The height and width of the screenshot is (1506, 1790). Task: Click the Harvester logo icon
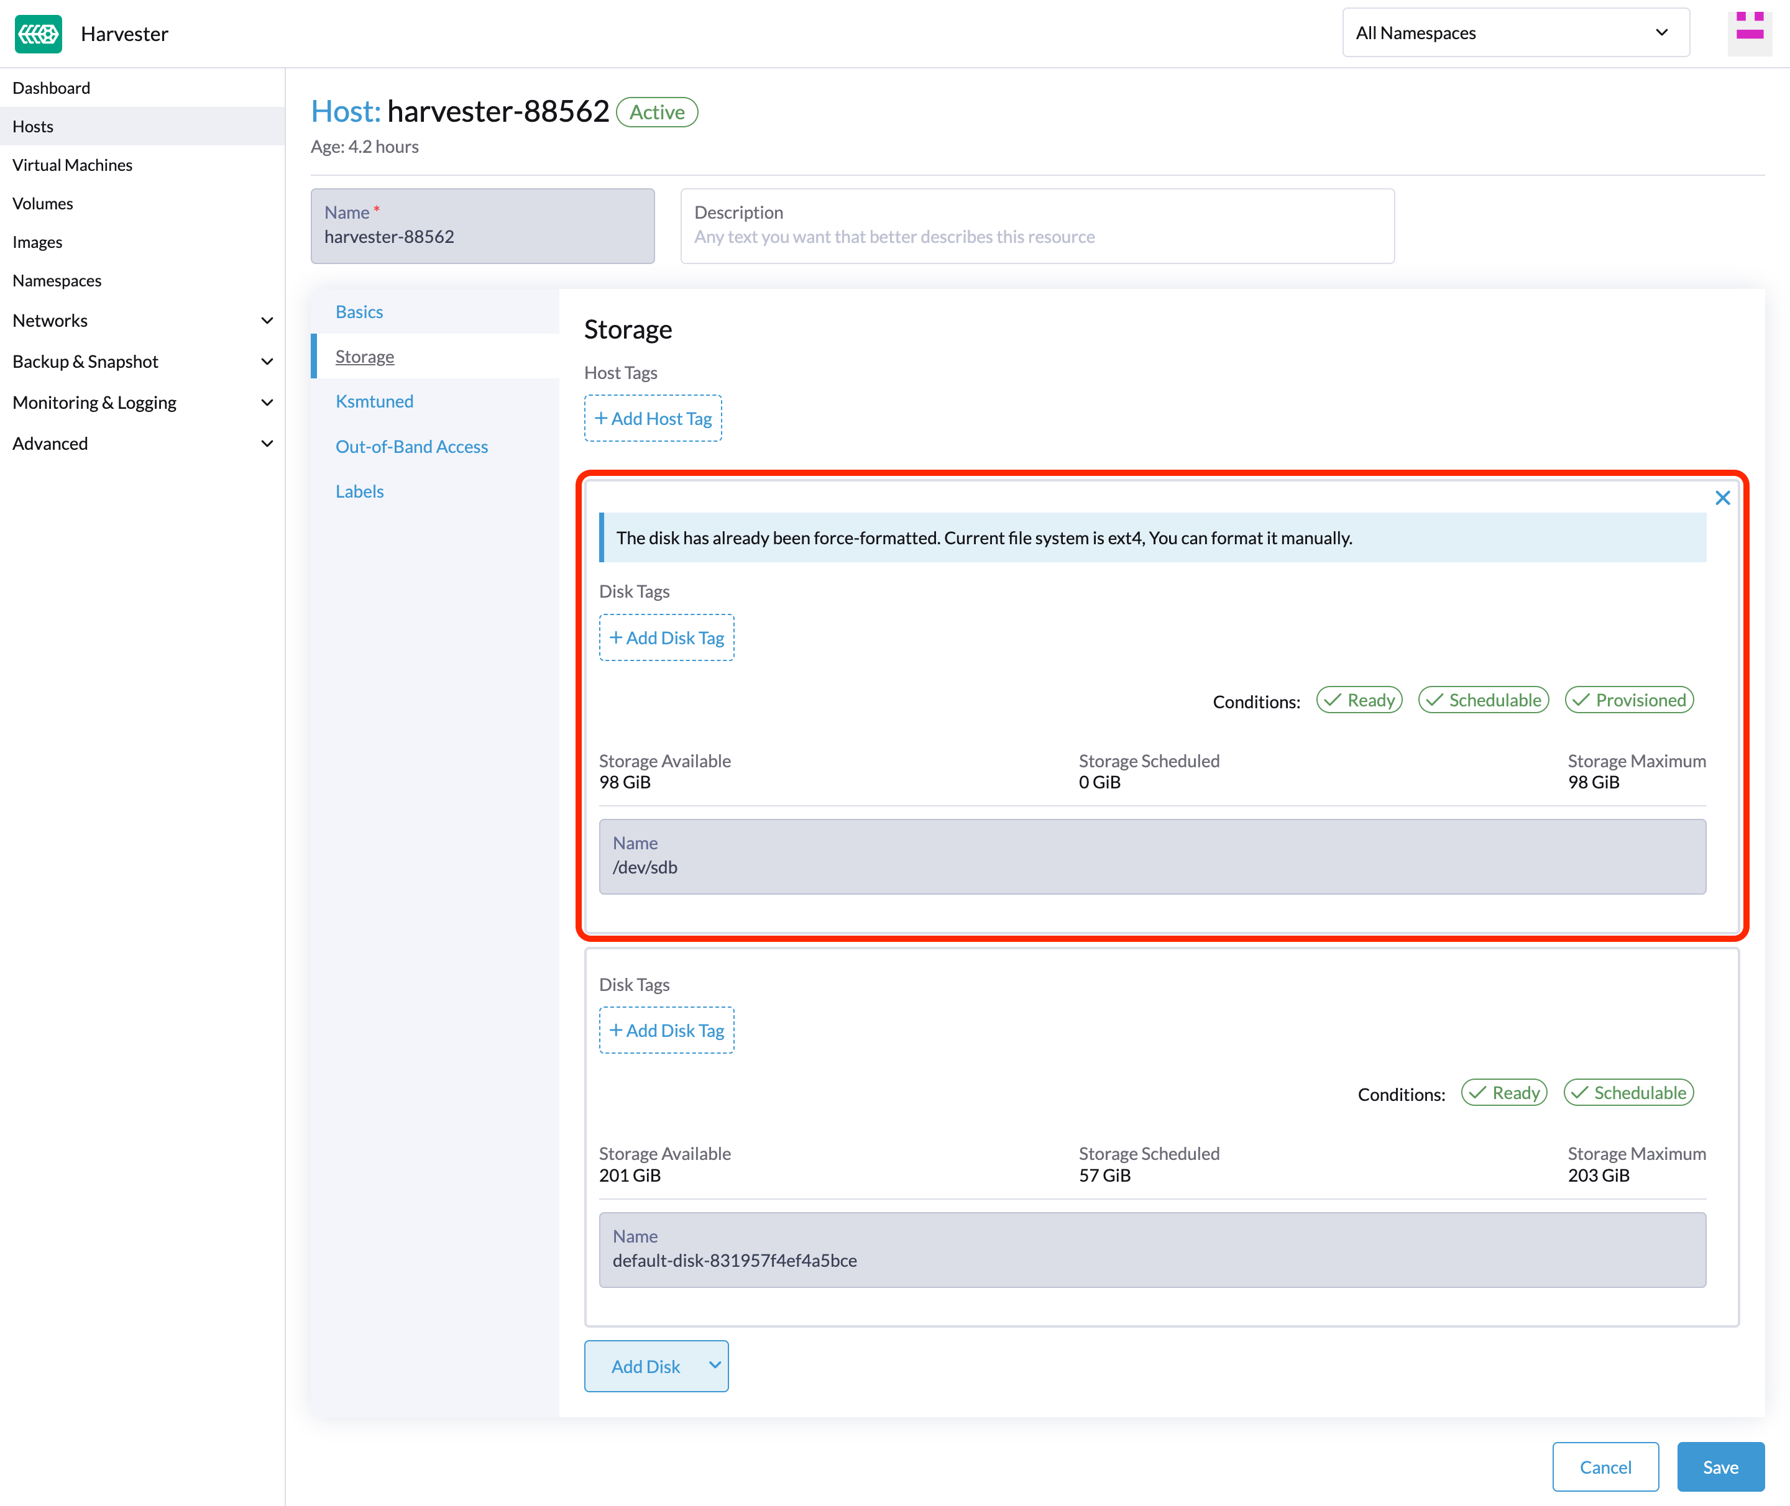pos(39,34)
